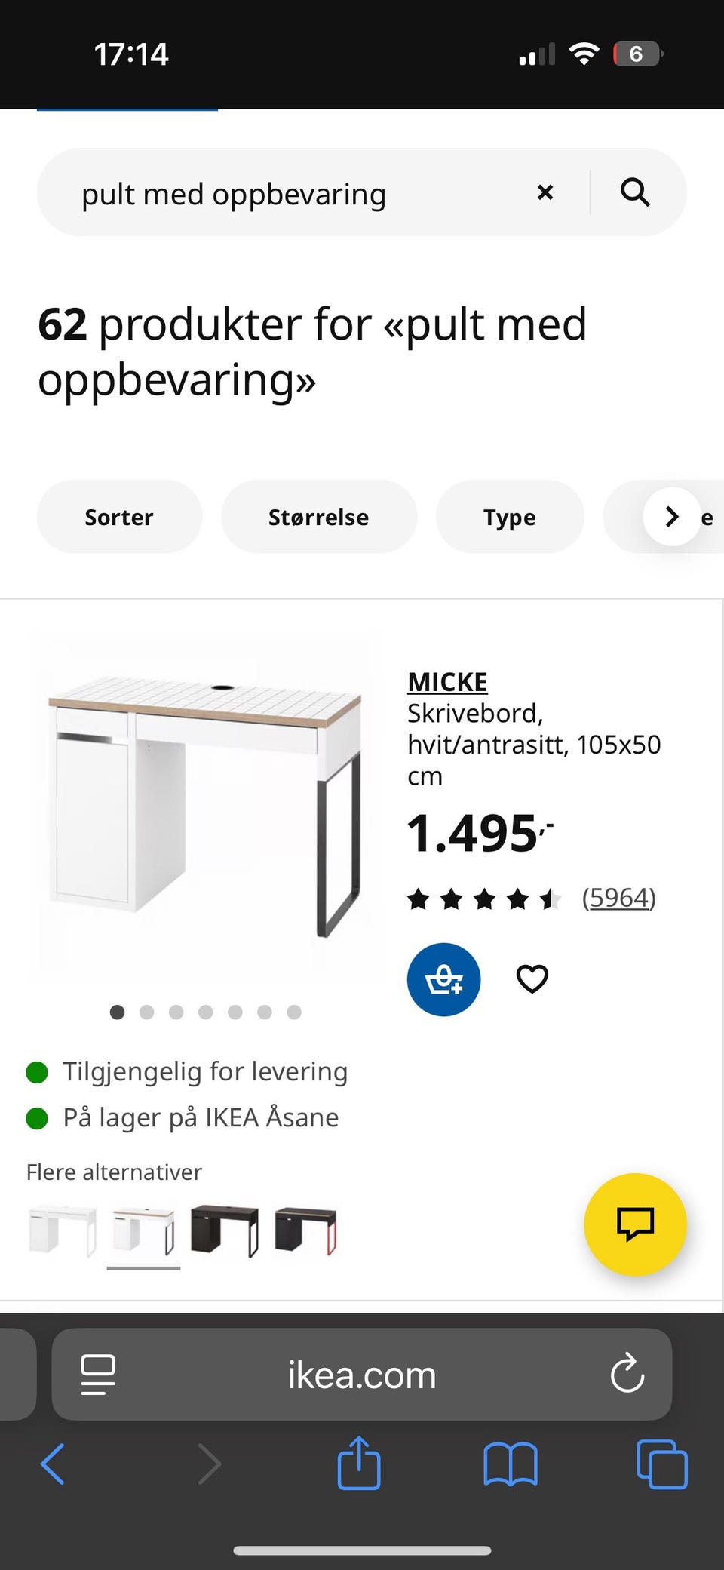Save MICKE desk to favorites heart

(x=532, y=979)
